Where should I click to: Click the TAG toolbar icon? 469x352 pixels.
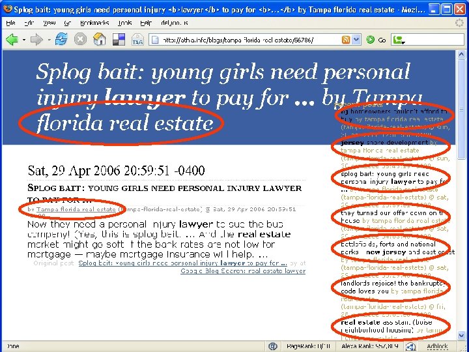pyautogui.click(x=137, y=40)
